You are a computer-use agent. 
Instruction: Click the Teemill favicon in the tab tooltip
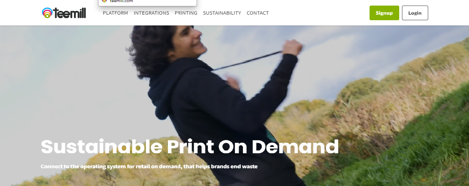pyautogui.click(x=104, y=1)
